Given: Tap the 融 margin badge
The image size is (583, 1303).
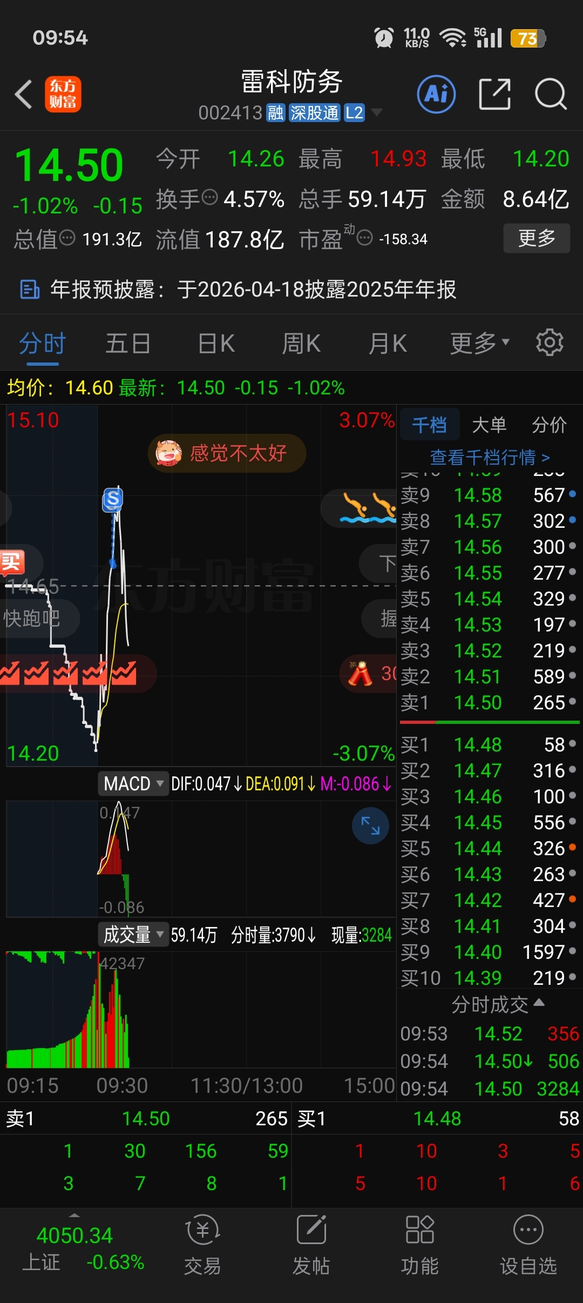Looking at the screenshot, I should point(276,113).
